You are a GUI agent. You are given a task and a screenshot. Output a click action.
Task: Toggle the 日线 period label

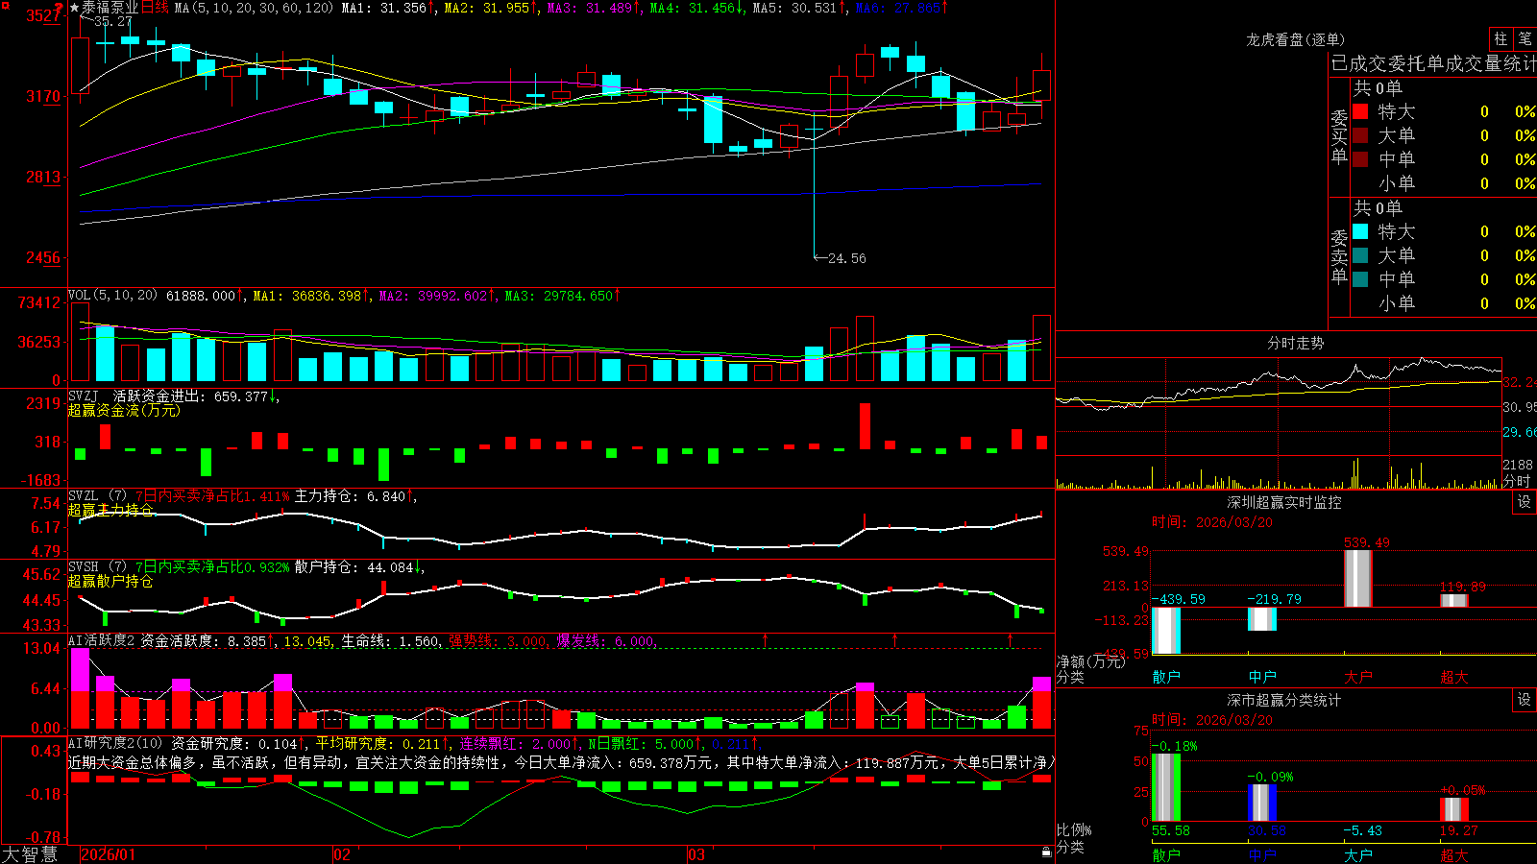155,8
